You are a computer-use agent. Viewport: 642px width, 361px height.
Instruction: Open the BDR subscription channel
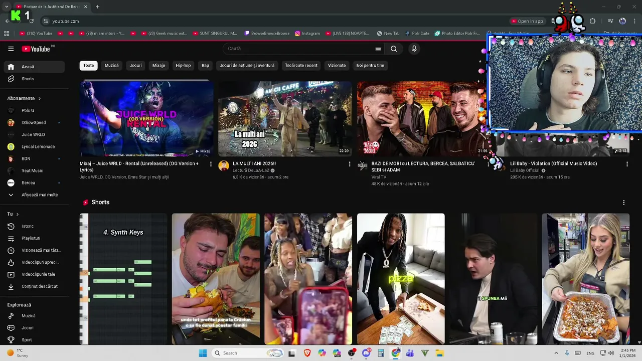(34, 158)
